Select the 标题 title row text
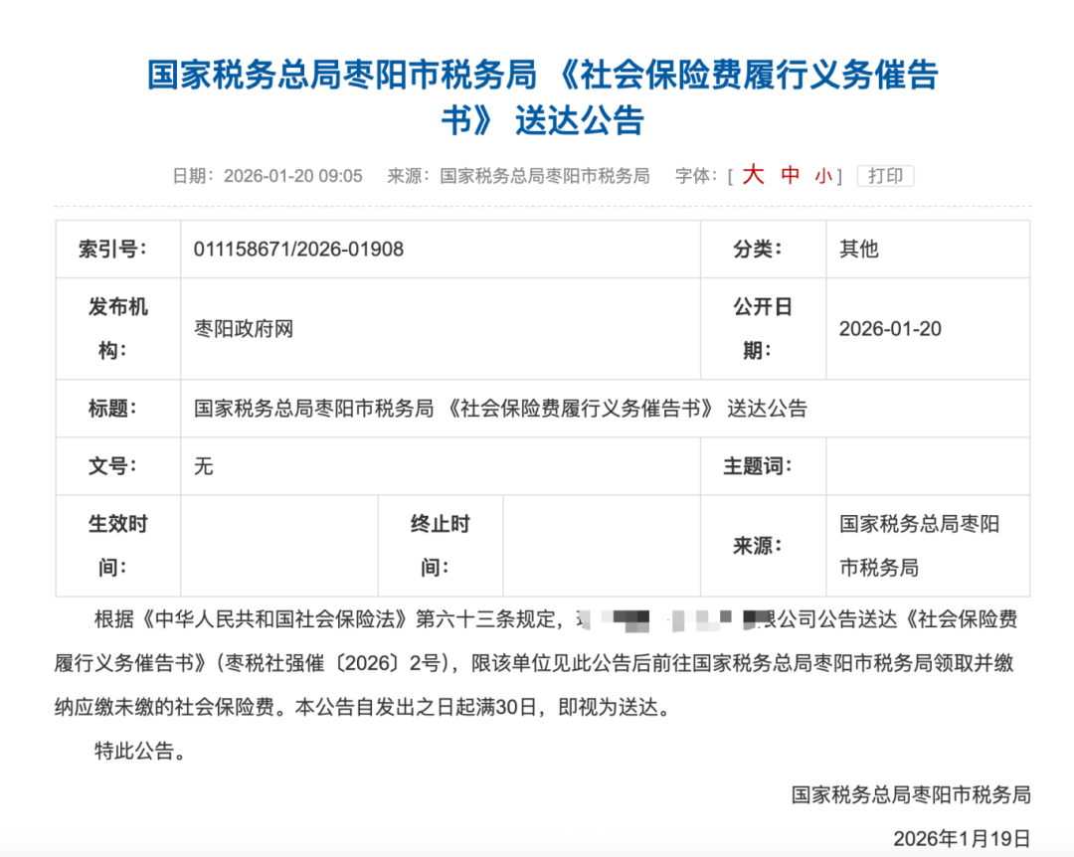This screenshot has height=857, width=1074. pos(502,408)
